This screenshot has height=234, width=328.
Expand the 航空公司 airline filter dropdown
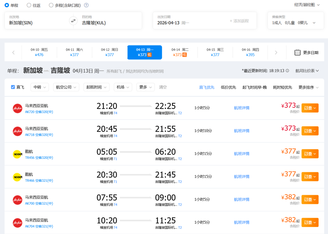pos(66,87)
